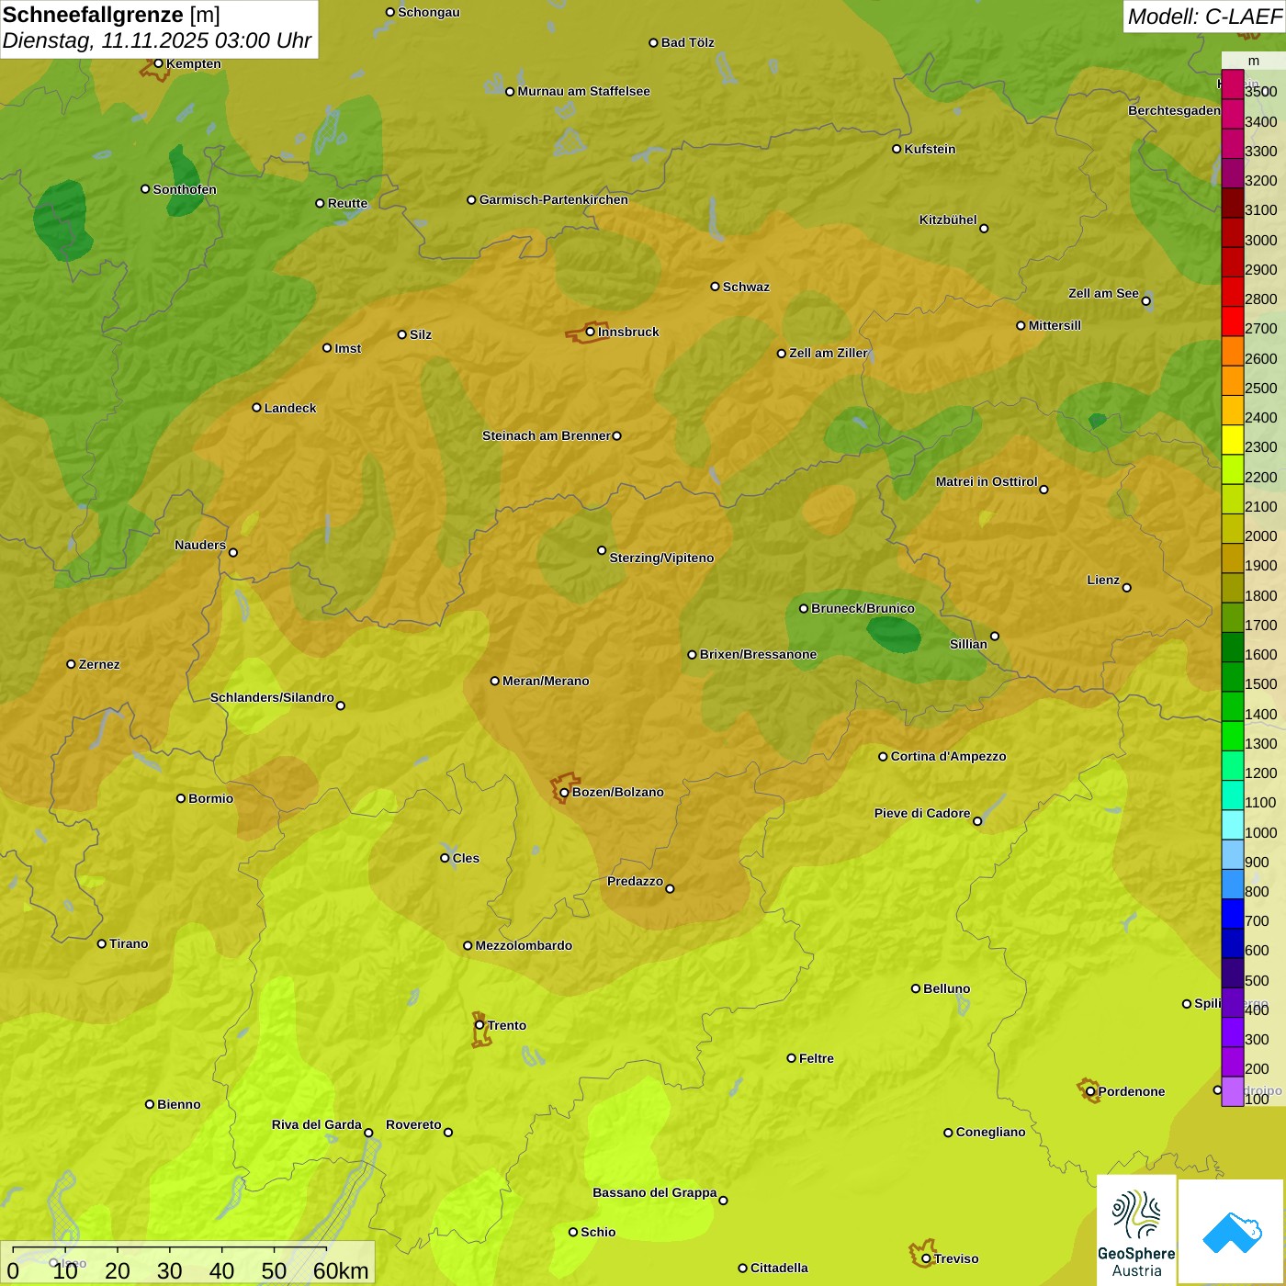Image resolution: width=1286 pixels, height=1286 pixels.
Task: Select the "Steinach am Brenner" label
Action: click(x=547, y=435)
